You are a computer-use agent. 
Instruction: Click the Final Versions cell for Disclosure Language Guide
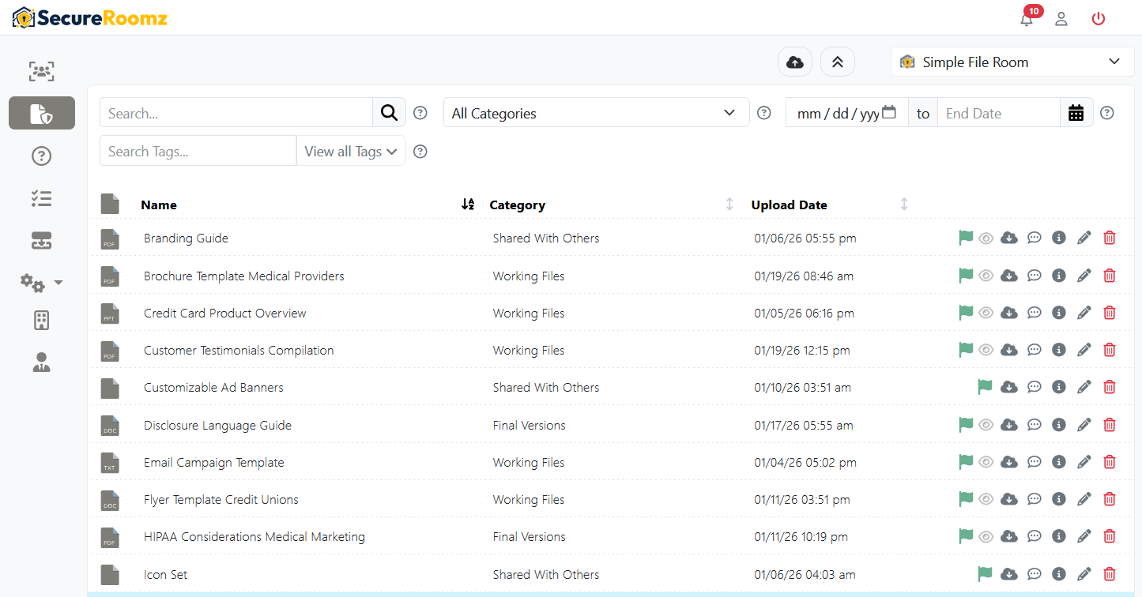pyautogui.click(x=529, y=425)
